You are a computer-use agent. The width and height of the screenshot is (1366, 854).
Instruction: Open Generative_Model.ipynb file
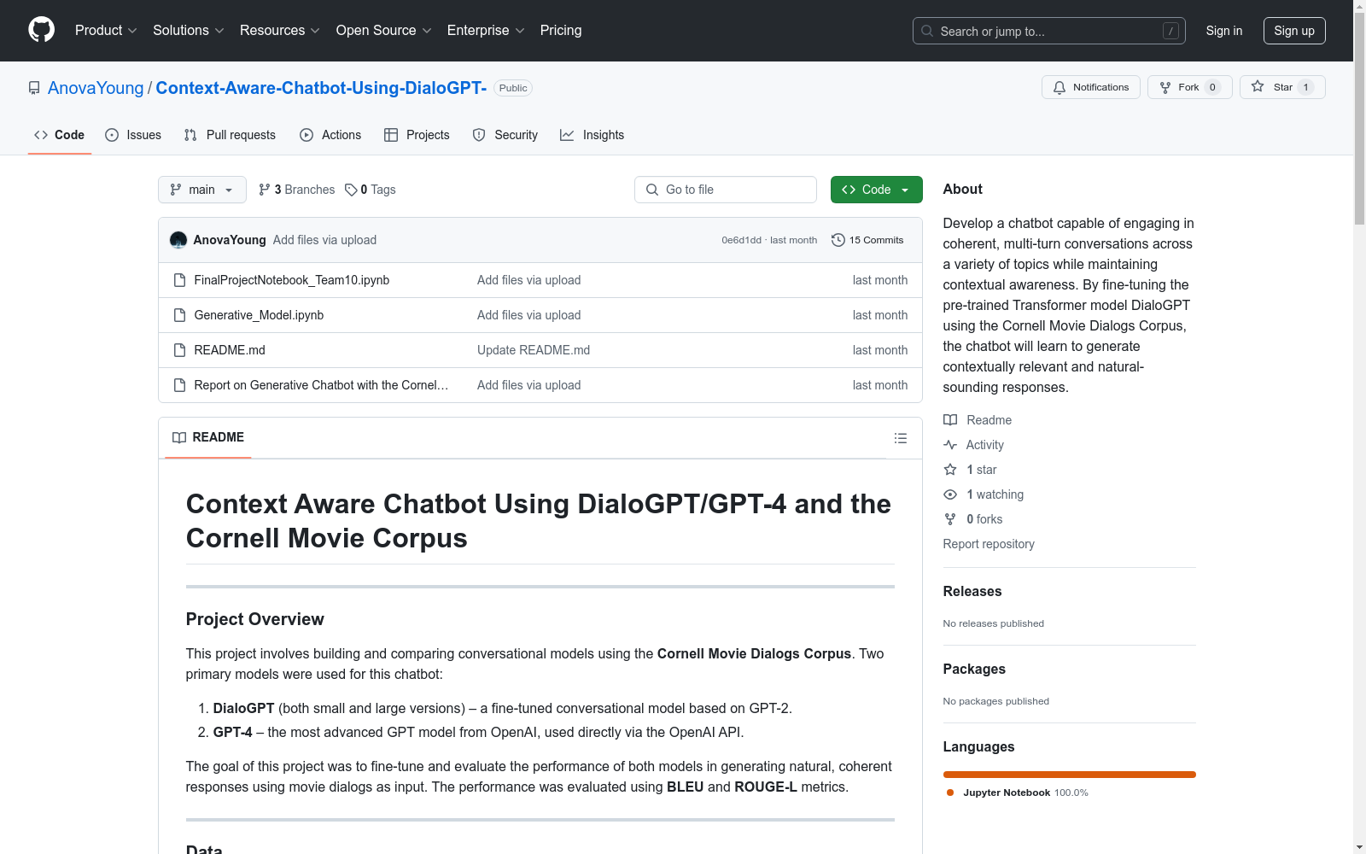click(259, 315)
